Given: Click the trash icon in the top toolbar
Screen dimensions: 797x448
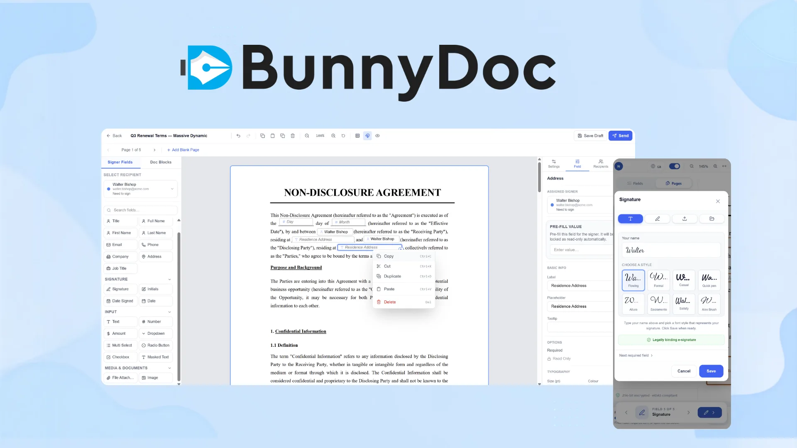Looking at the screenshot, I should 293,136.
